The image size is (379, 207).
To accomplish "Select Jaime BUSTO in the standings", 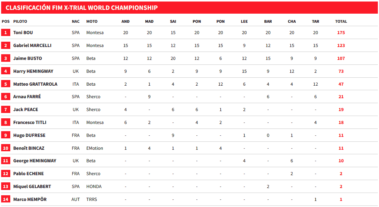I will 28,58.
